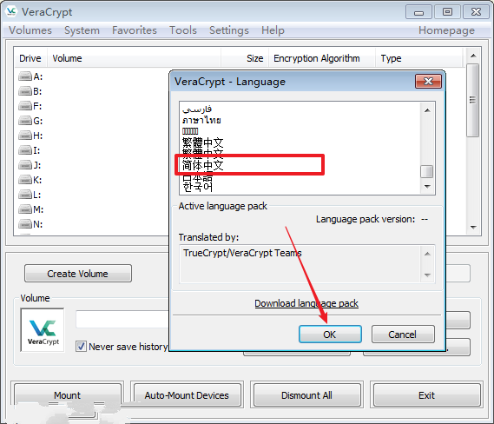This screenshot has width=494, height=424.
Task: Open the Settings menu
Action: tap(229, 30)
